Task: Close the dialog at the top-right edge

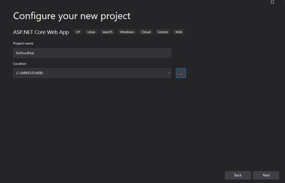Action: pyautogui.click(x=284, y=2)
